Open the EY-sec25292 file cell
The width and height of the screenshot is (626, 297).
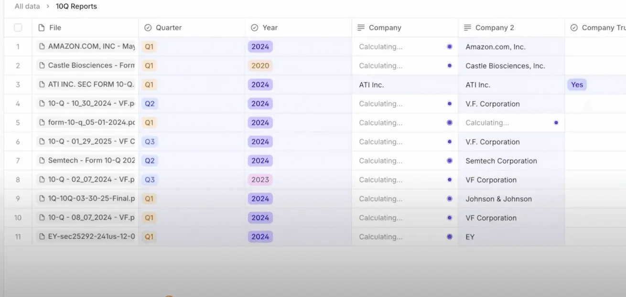pyautogui.click(x=85, y=237)
